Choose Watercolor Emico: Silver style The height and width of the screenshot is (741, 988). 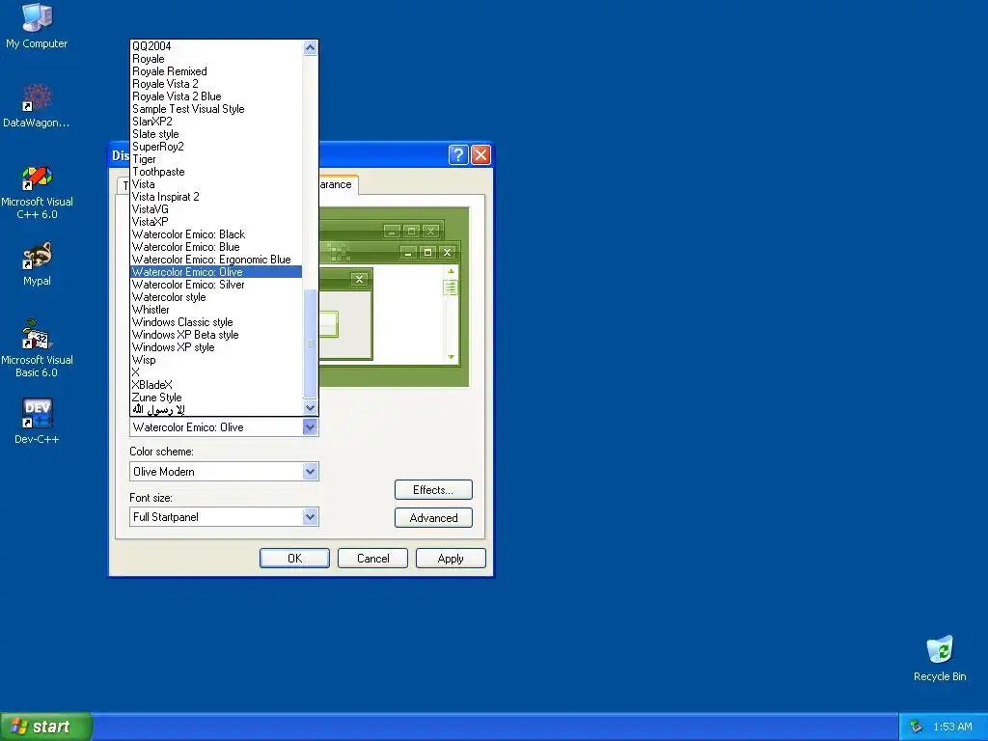[216, 285]
